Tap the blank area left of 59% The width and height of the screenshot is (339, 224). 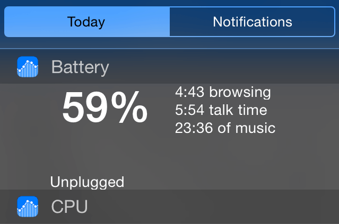pyautogui.click(x=30, y=108)
